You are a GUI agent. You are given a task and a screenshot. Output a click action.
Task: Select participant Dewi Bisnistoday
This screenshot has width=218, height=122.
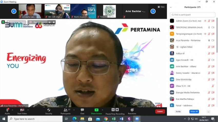click(193, 80)
